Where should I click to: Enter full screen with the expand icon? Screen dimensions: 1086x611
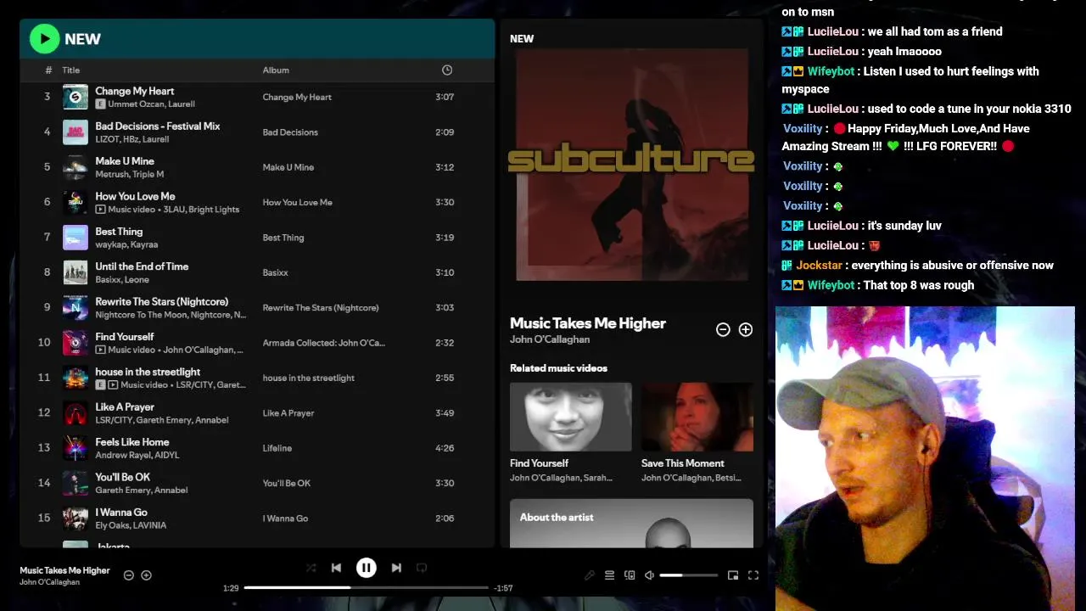point(753,575)
